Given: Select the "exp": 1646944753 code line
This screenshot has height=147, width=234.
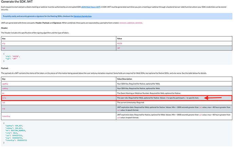Looking at the screenshot, I should click(14, 138).
